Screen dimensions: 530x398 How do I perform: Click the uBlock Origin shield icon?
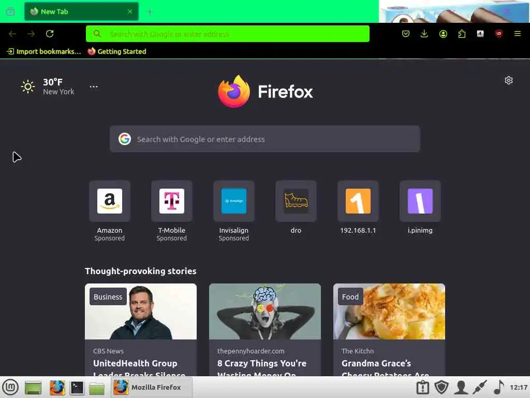pos(498,34)
